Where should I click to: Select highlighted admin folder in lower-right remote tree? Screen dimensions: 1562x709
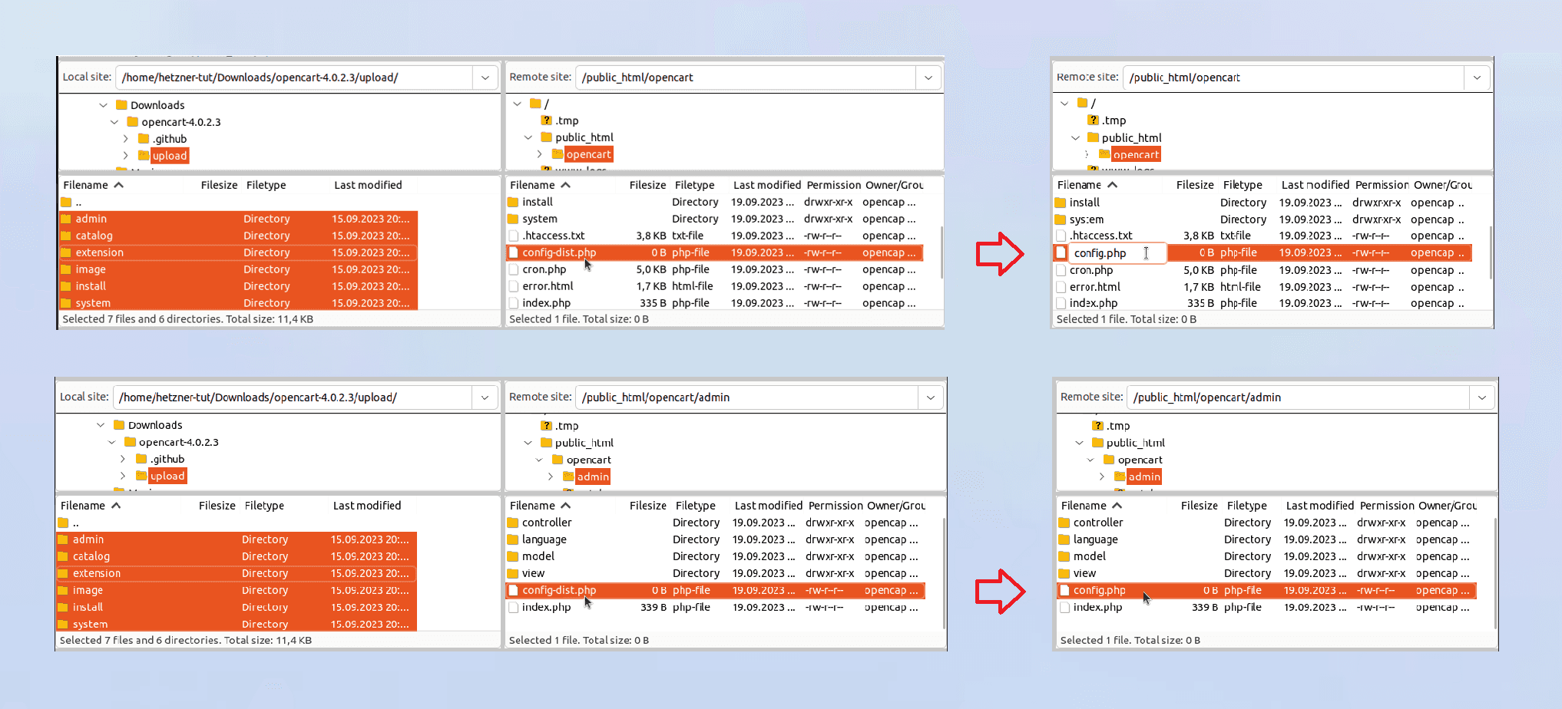click(1143, 477)
